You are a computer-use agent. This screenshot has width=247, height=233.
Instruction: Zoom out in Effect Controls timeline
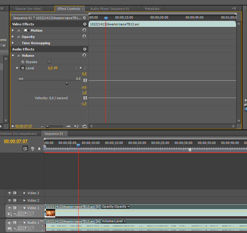[42, 126]
